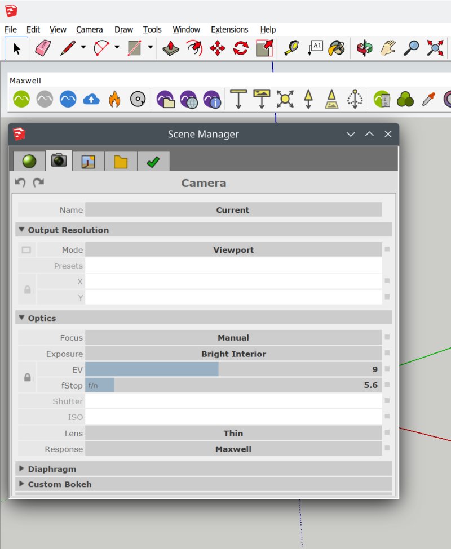Click the Maxwell cloud upload icon
The height and width of the screenshot is (549, 451).
click(x=91, y=100)
